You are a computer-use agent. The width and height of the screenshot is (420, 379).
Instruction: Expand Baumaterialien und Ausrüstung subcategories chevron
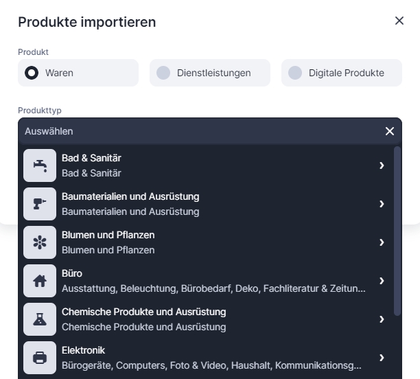(x=382, y=204)
